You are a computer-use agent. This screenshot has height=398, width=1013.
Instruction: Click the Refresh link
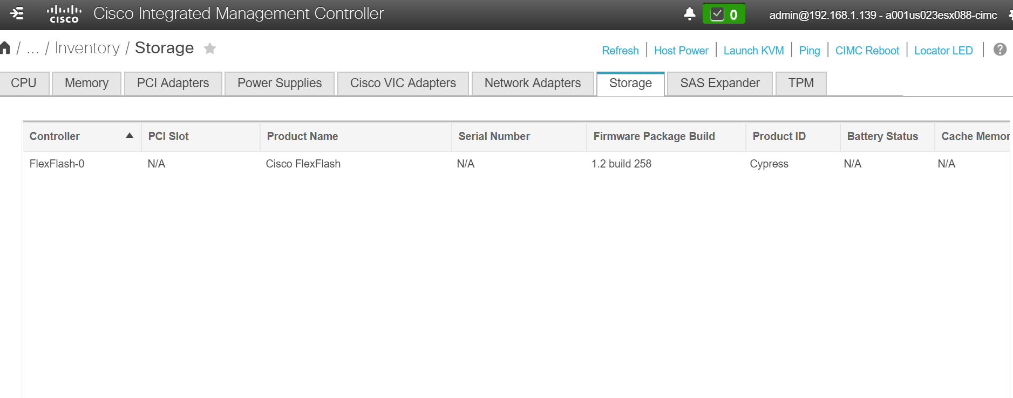tap(620, 50)
